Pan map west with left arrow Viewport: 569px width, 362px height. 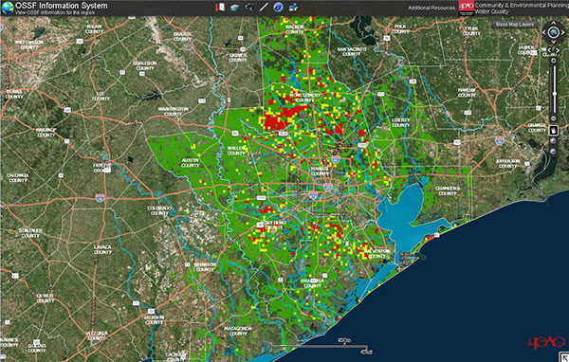544,32
